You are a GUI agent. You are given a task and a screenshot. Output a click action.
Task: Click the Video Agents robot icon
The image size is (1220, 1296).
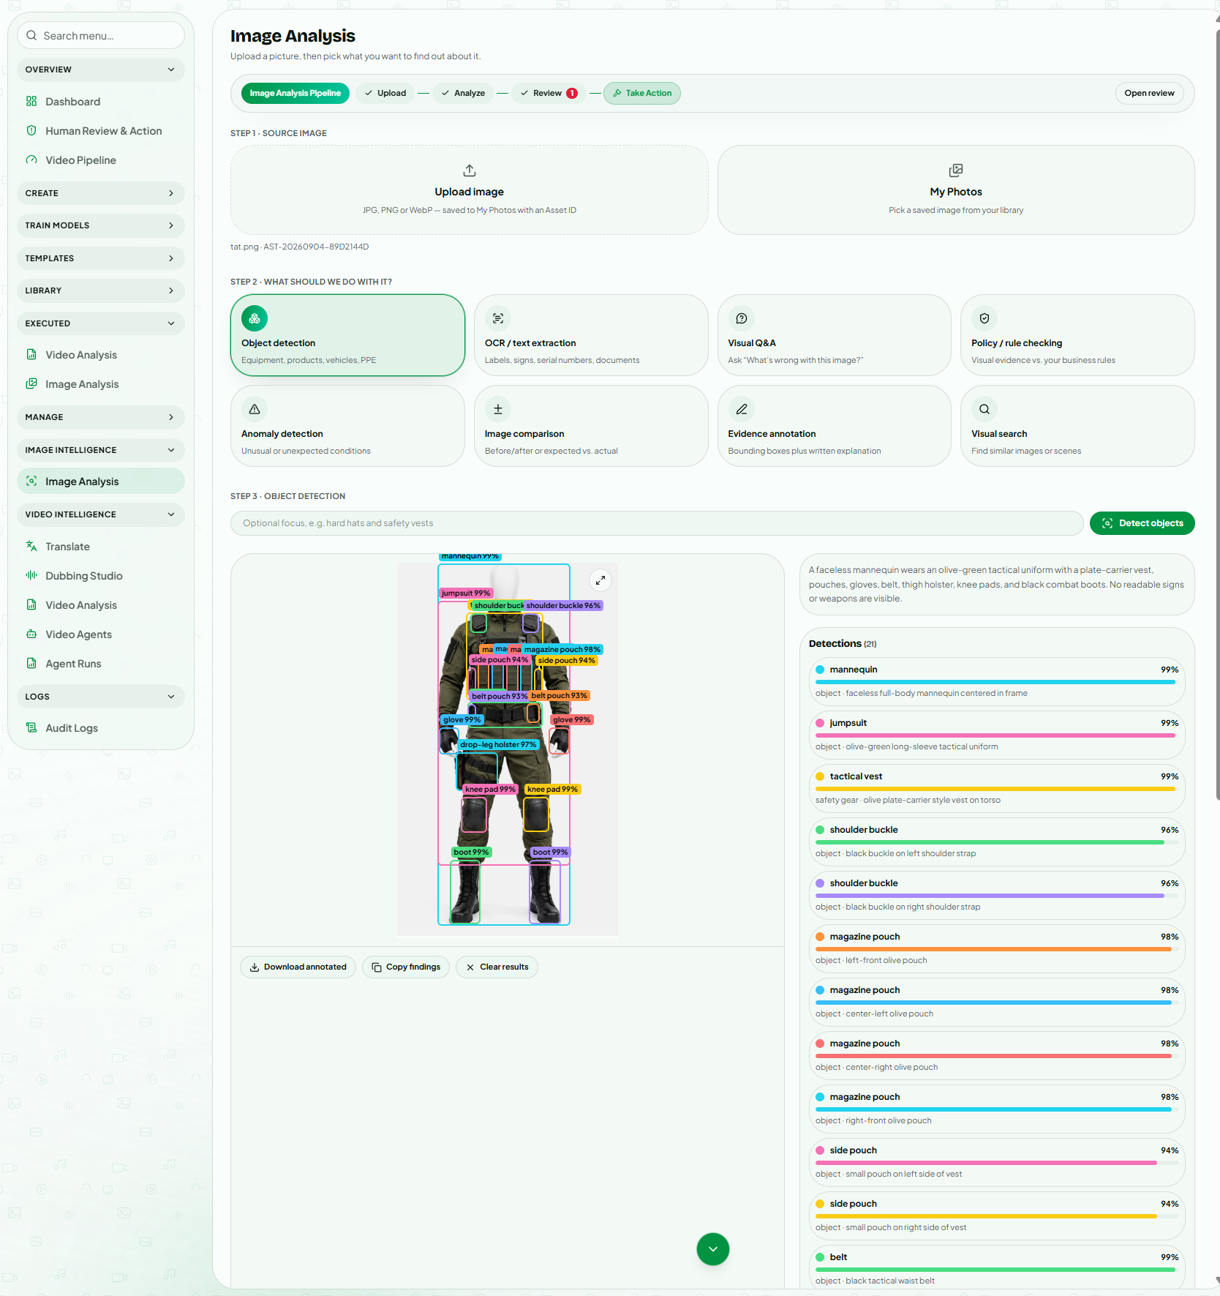tap(31, 634)
